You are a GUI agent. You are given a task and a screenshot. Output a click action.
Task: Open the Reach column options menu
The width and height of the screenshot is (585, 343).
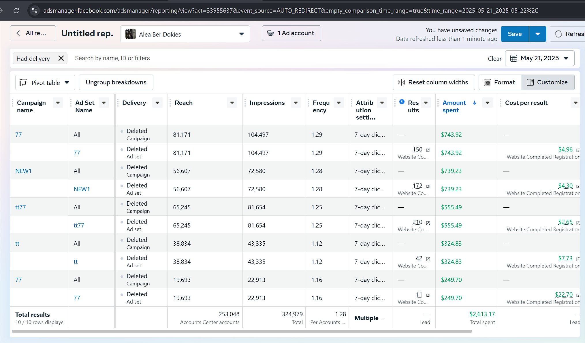pyautogui.click(x=232, y=103)
